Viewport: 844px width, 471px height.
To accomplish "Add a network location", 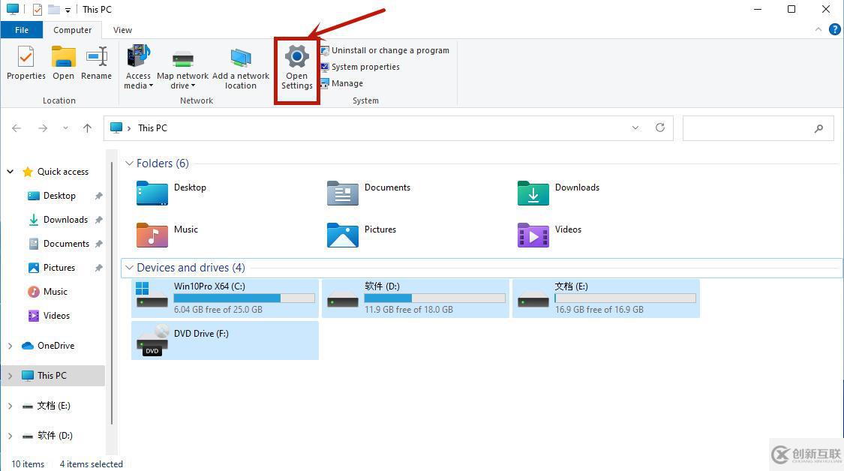I will tap(241, 67).
